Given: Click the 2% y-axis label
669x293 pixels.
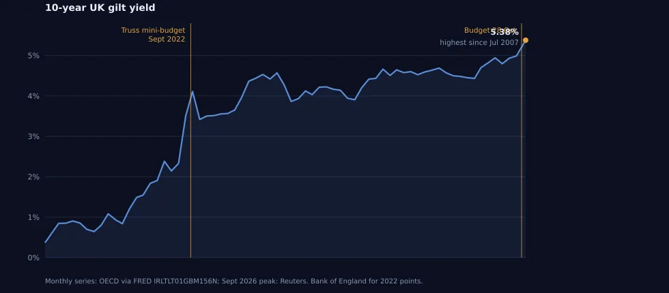Looking at the screenshot, I should pos(33,176).
